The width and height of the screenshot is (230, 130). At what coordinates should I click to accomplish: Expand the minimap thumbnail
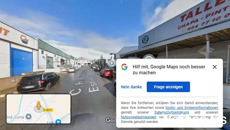coord(39,109)
